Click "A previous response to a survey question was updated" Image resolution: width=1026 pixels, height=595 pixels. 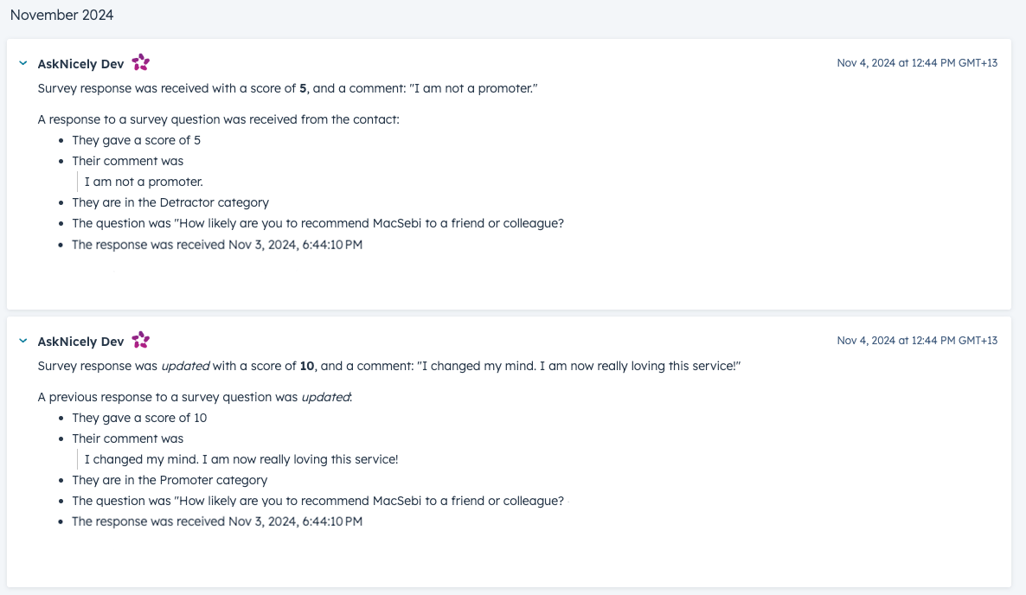(x=195, y=398)
